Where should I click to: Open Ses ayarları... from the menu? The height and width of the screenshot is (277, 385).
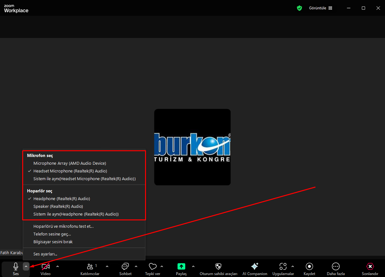click(x=45, y=254)
